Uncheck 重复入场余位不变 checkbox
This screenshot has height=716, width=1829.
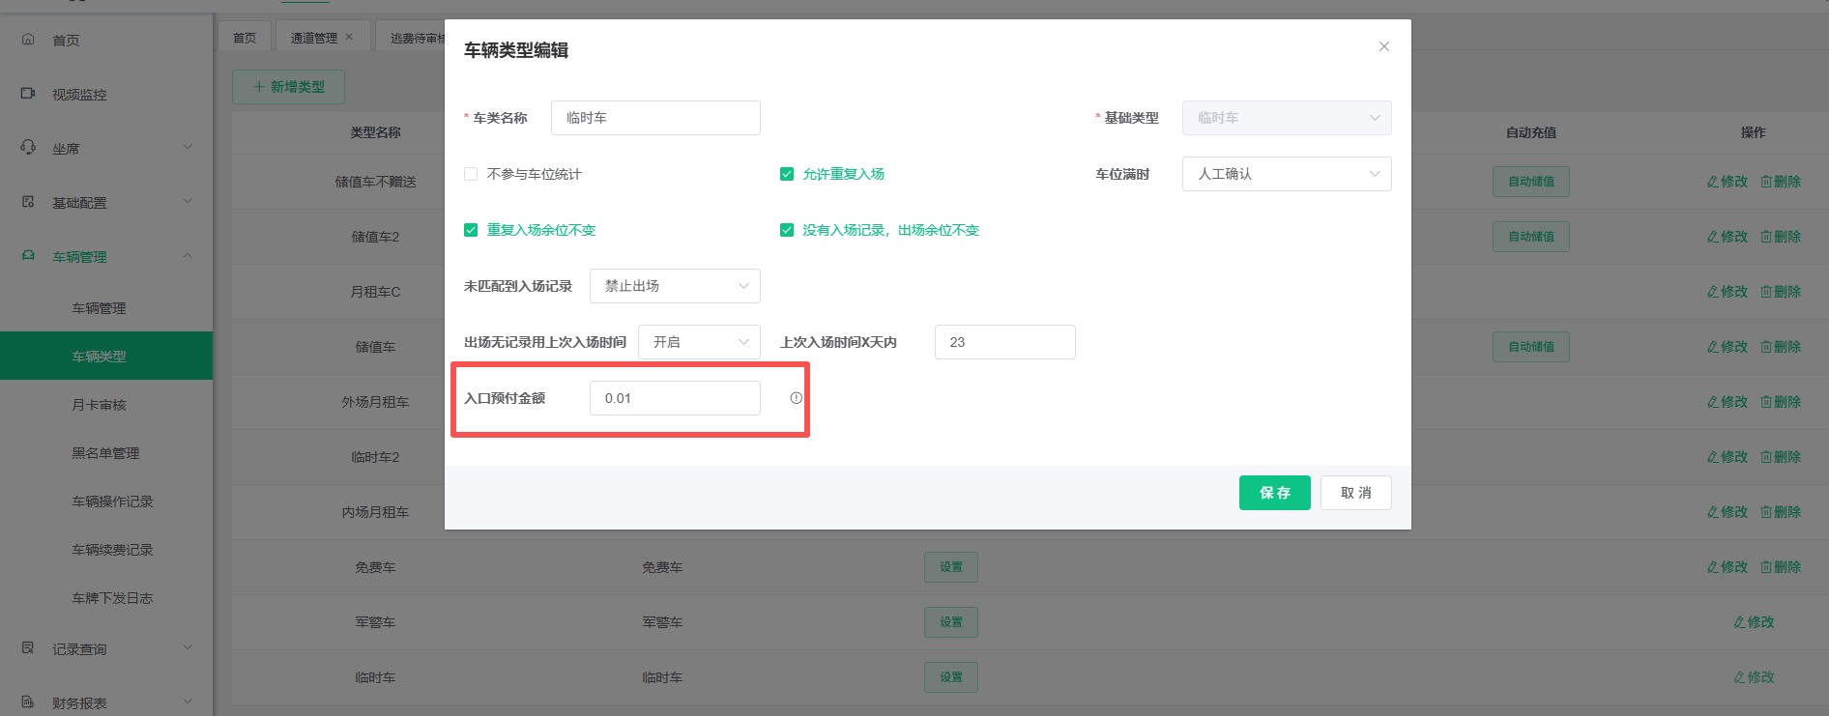[471, 230]
